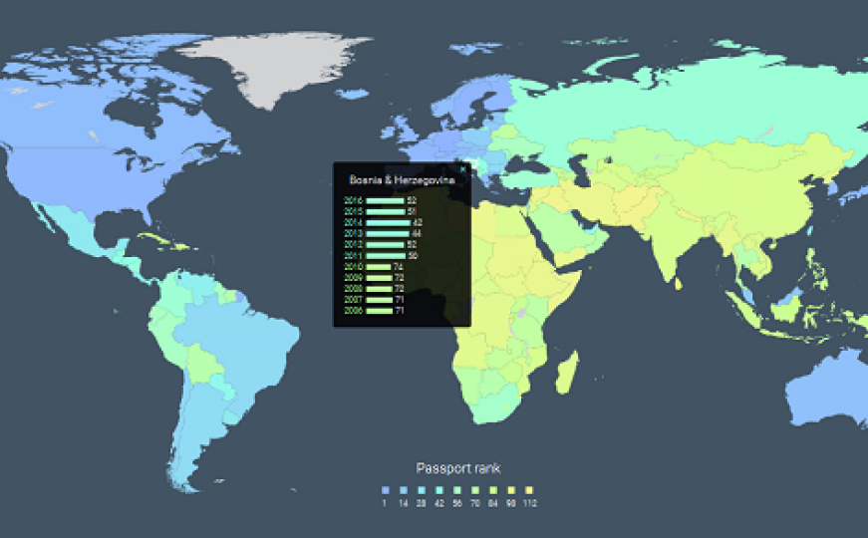Click the 2014 rank bar in popup
Screen dimensions: 868x538
(x=388, y=222)
